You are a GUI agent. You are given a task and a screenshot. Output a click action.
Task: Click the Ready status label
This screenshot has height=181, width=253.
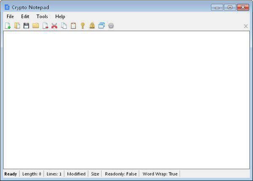[x=11, y=174]
